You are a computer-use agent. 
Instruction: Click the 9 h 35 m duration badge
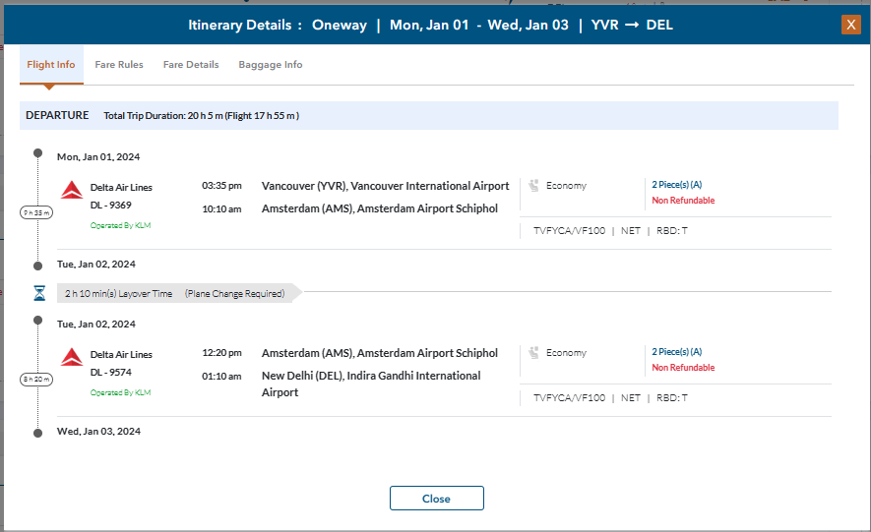[x=37, y=212]
